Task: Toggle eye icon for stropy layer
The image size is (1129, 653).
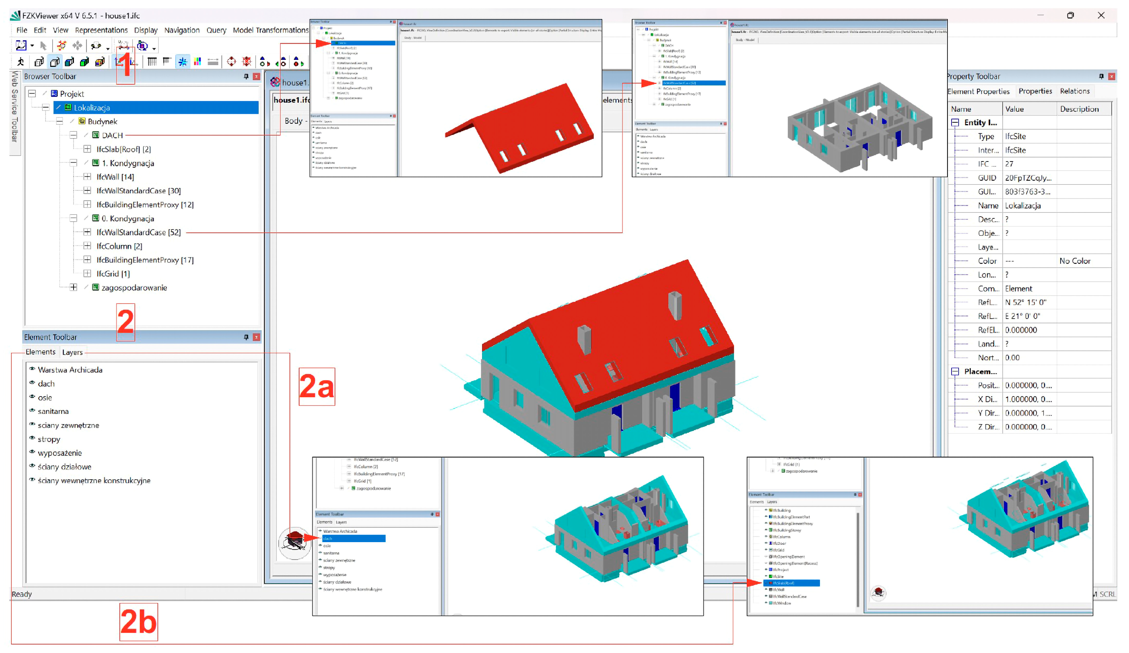Action: click(32, 438)
